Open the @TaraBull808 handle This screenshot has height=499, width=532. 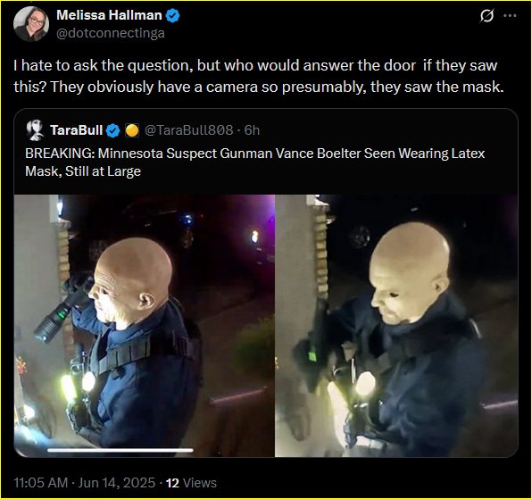189,130
